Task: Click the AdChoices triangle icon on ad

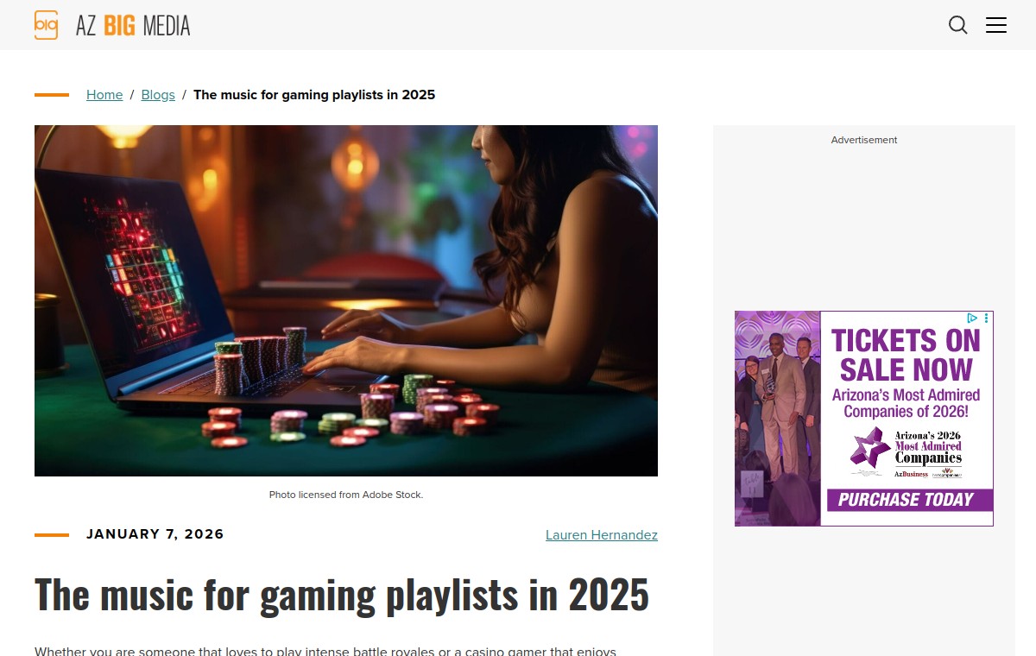Action: [973, 318]
